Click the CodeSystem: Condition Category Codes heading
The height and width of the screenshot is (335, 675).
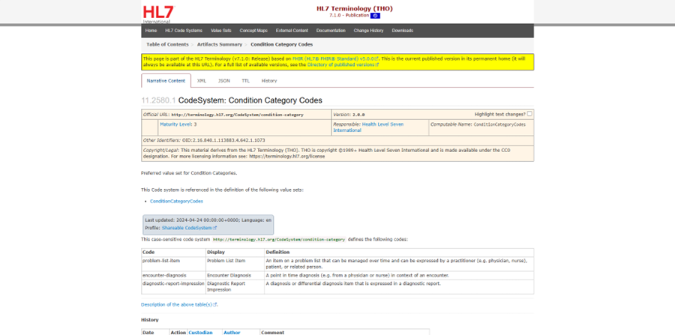click(x=250, y=100)
